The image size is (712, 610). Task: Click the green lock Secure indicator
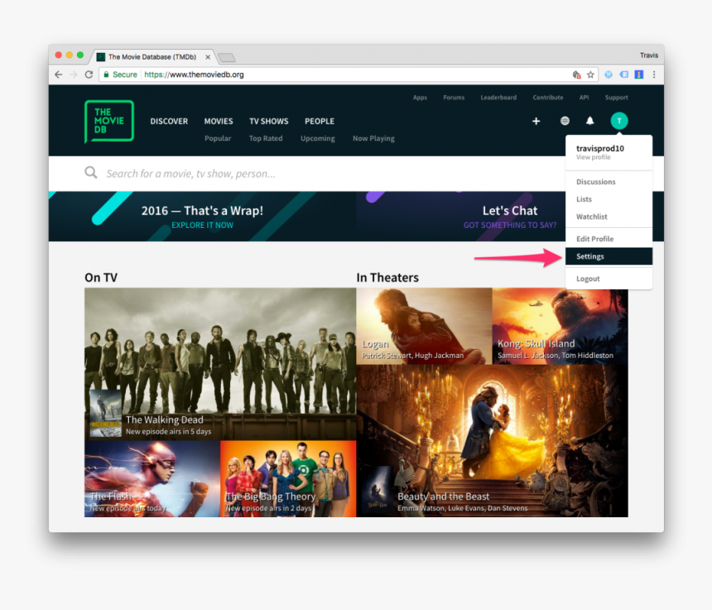point(120,75)
